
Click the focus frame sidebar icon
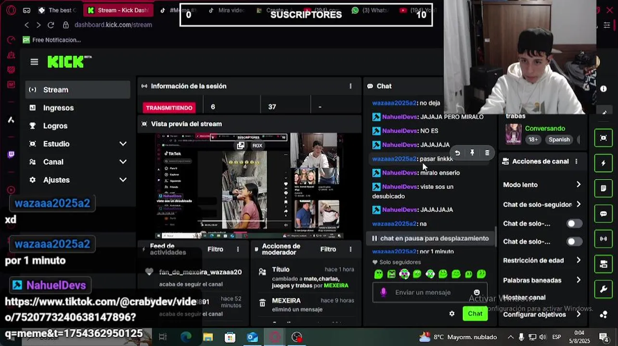tap(604, 138)
